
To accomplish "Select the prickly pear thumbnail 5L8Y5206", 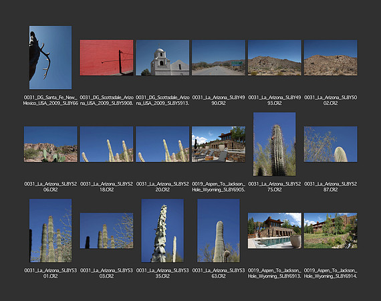I will [51, 144].
